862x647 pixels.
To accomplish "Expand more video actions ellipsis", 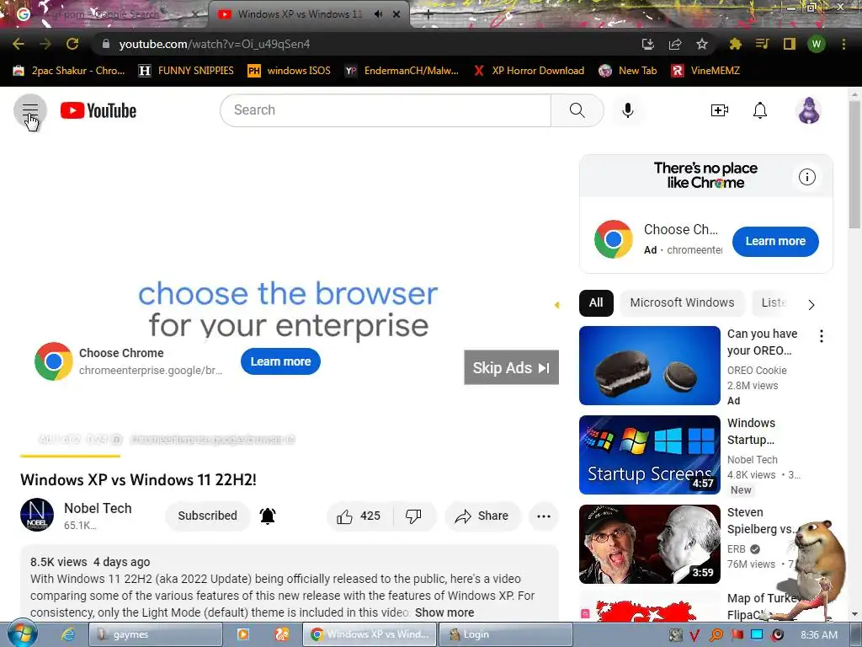I will (x=544, y=516).
